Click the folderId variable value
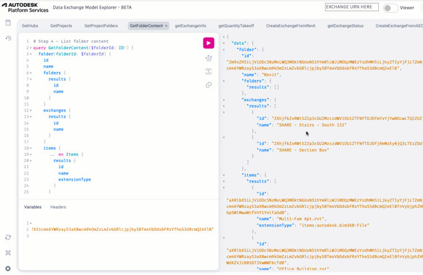Viewport: 423px width, 275px height. click(x=123, y=230)
